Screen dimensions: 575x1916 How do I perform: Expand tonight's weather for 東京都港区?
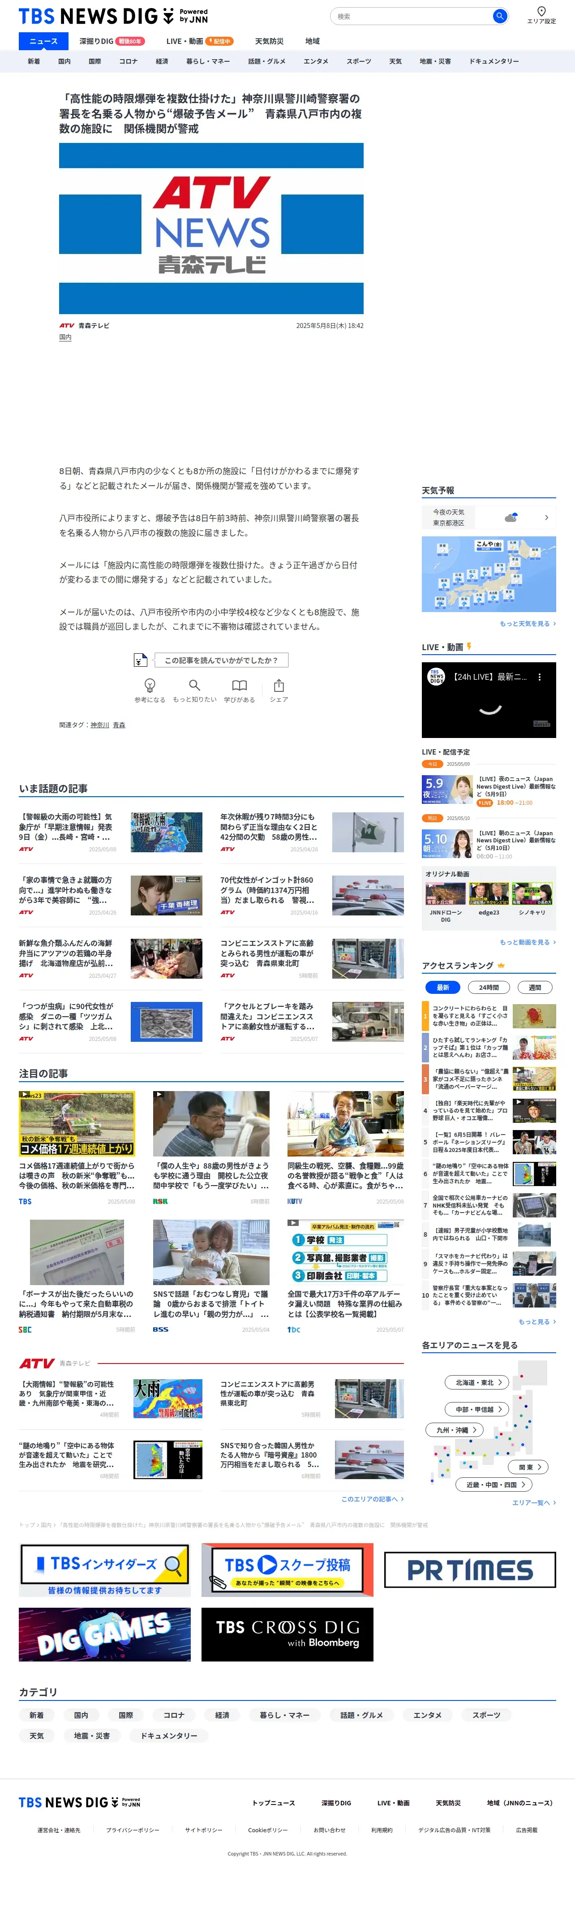click(x=489, y=518)
